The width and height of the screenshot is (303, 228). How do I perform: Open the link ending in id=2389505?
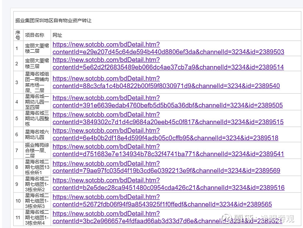(x=167, y=102)
